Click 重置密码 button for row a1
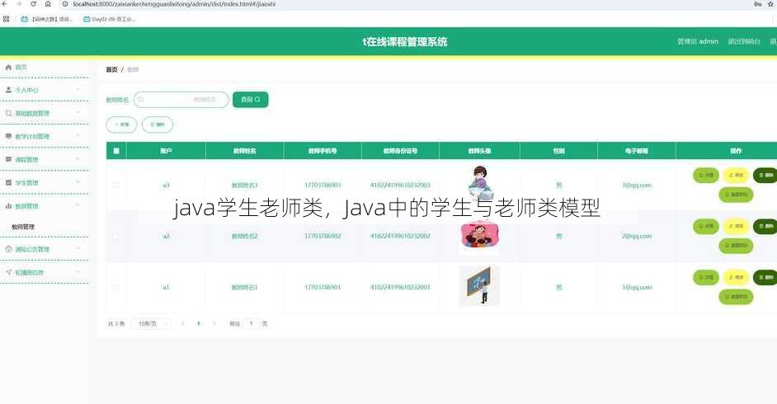Image resolution: width=777 pixels, height=404 pixels. pyautogui.click(x=736, y=297)
